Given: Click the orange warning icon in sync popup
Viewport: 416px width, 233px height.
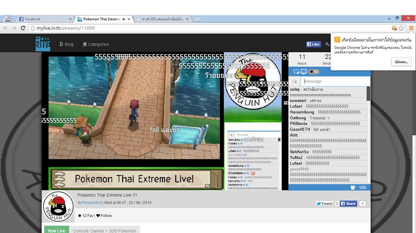Looking at the screenshot, I should [x=337, y=40].
